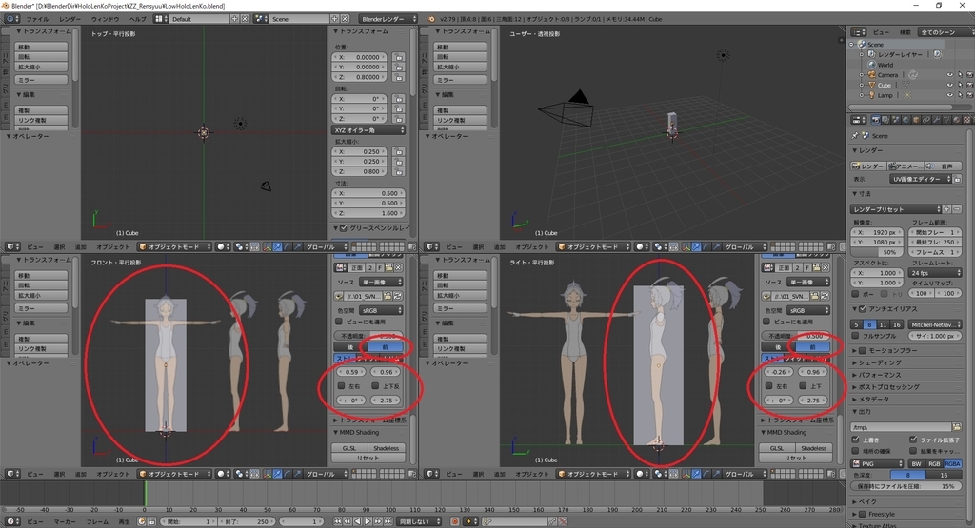Open the PNG file format dropdown
Viewport: 975px width, 528px height.
[877, 464]
